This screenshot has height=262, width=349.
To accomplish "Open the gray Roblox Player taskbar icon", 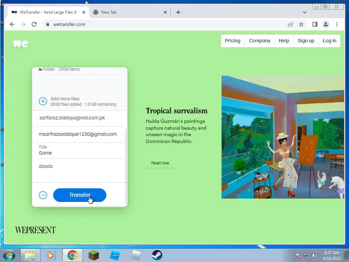I will tap(136, 255).
